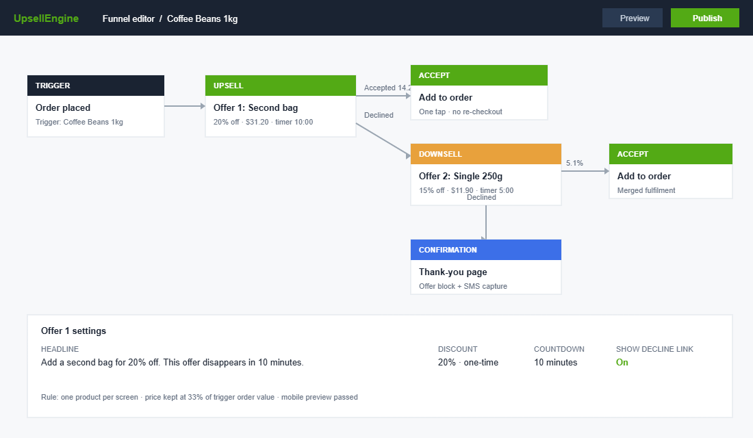Click the HEADLINE field label
The width and height of the screenshot is (753, 438).
(x=60, y=349)
